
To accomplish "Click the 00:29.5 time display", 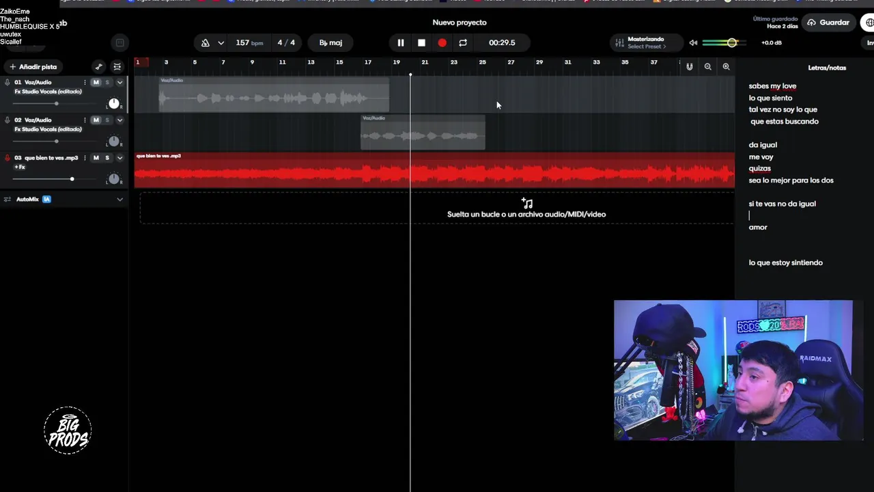I will click(x=502, y=43).
